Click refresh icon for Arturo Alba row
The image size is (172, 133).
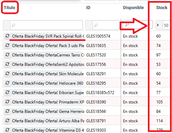pos(7,121)
